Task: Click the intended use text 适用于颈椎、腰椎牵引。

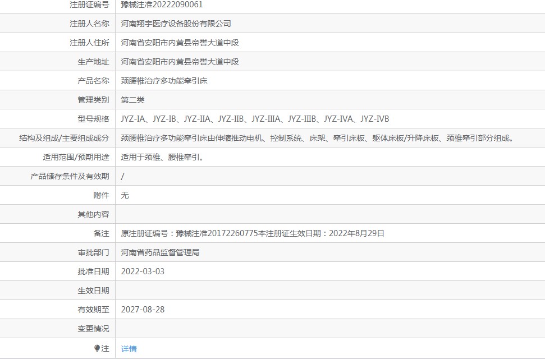Action: pyautogui.click(x=162, y=158)
